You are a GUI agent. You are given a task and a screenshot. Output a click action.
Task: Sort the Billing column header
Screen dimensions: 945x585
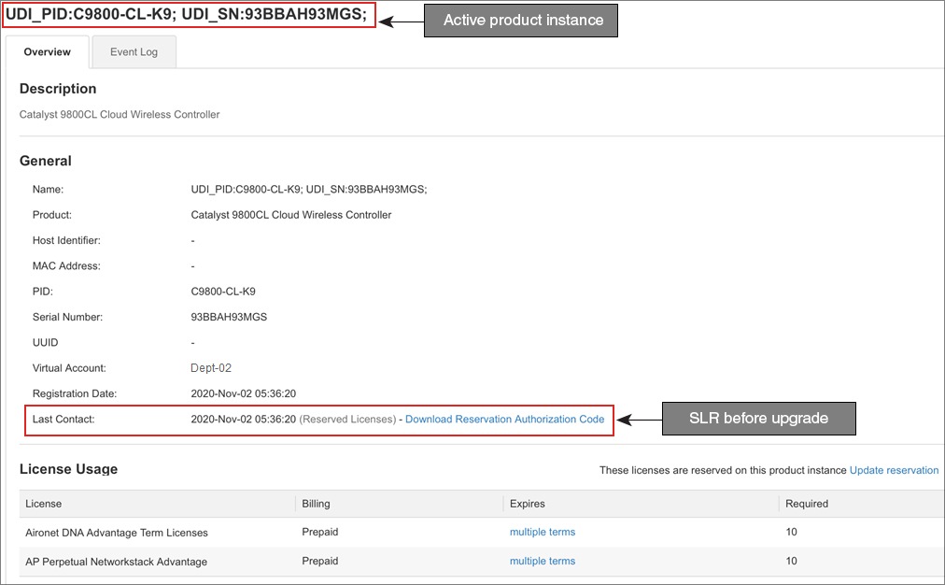pyautogui.click(x=316, y=504)
